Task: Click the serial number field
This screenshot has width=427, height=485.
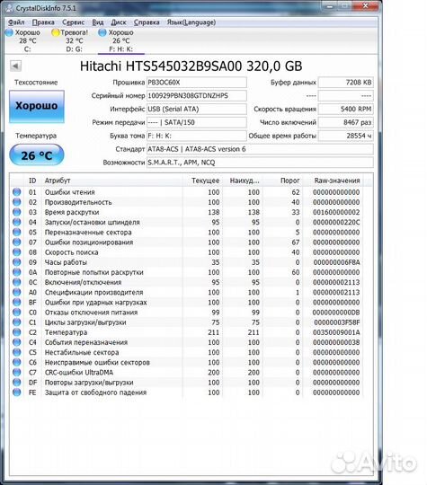Action: 196,96
